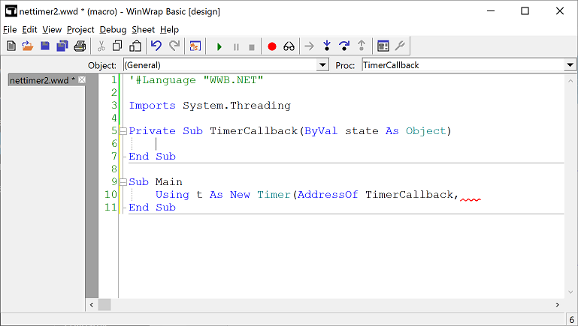Click the horizontal scrollbar right arrow
Screen dimensions: 578x326
click(558, 304)
